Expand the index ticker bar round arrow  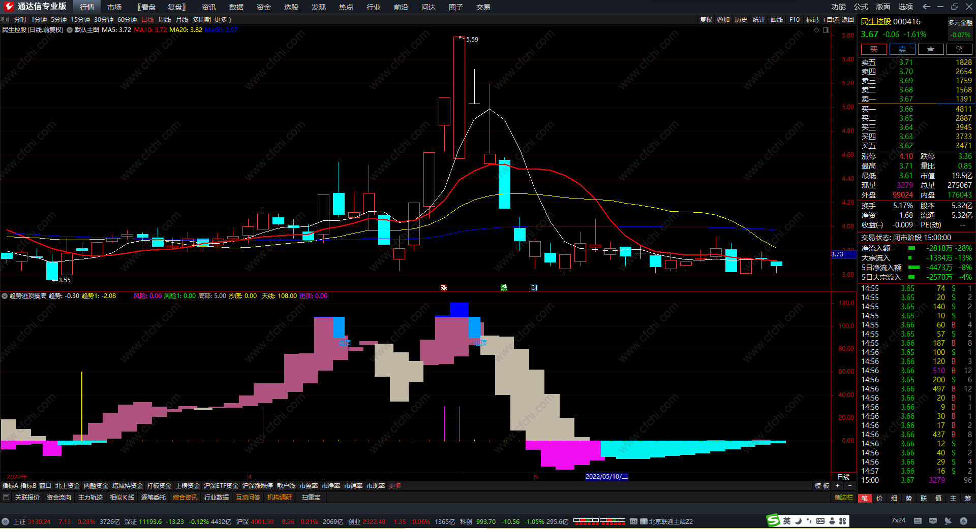(5, 521)
